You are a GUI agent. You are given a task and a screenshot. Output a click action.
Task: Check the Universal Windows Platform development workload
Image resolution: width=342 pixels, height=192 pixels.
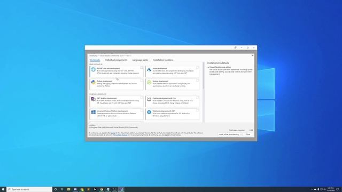(142, 110)
